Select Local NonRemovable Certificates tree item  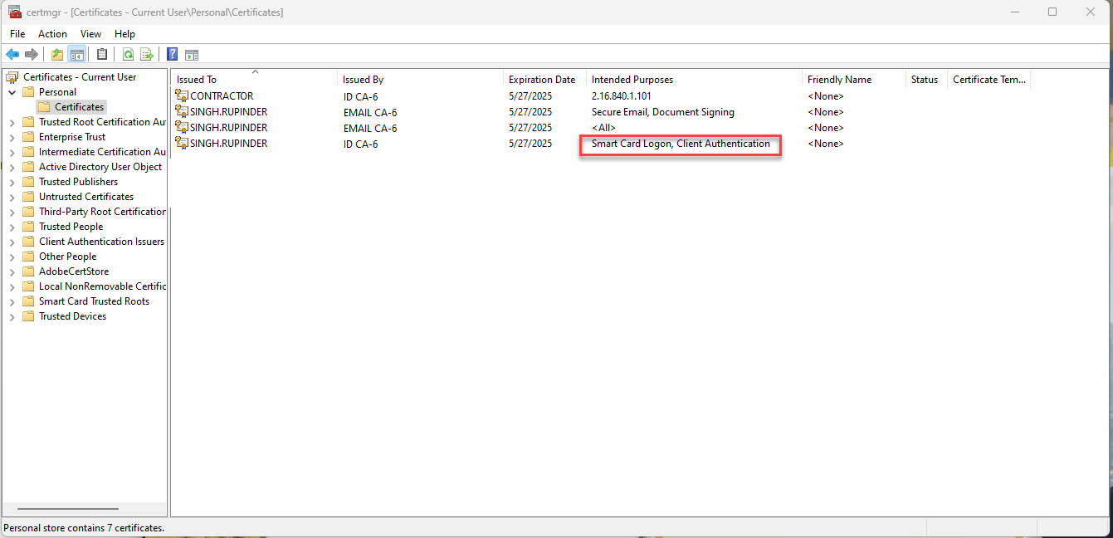click(102, 286)
